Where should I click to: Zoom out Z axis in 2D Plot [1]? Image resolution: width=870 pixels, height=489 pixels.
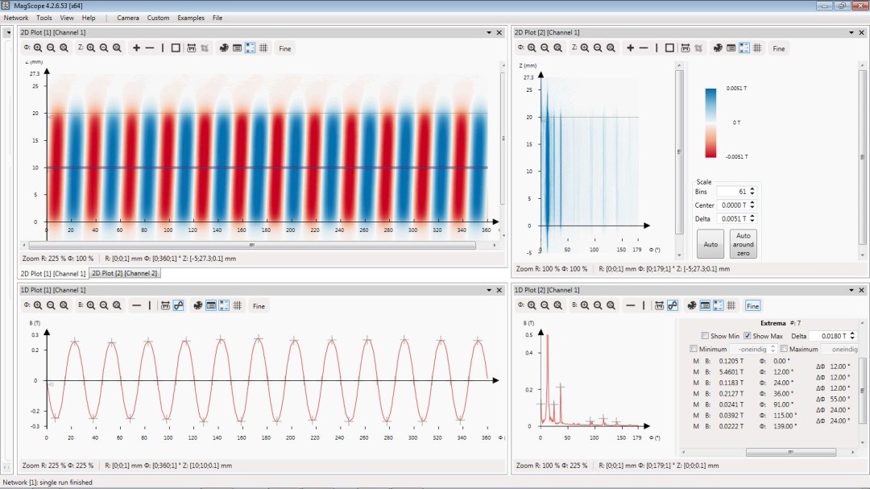pyautogui.click(x=104, y=48)
